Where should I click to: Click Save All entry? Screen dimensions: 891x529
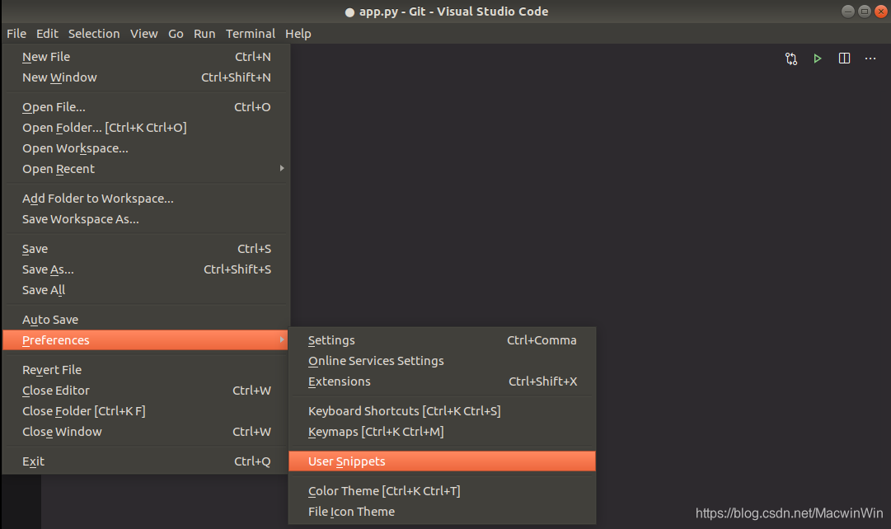147,290
